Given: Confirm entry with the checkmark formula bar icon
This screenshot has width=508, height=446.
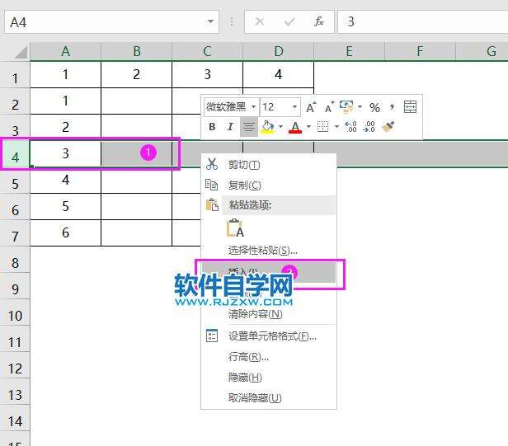Looking at the screenshot, I should 289,21.
